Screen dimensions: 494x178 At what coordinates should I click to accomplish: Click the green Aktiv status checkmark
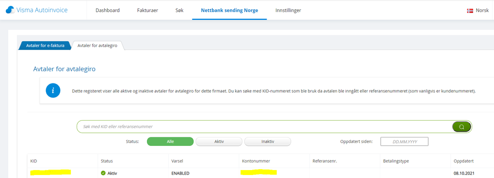click(103, 173)
